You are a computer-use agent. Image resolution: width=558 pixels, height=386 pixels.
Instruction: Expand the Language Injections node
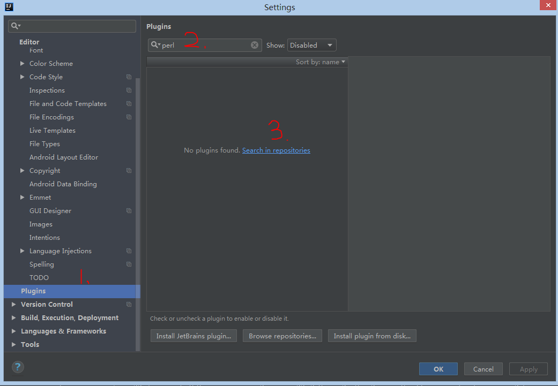tap(22, 251)
